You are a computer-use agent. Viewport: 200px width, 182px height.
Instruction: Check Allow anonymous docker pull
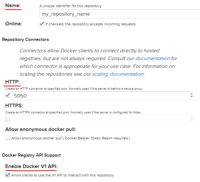[x=8, y=138]
